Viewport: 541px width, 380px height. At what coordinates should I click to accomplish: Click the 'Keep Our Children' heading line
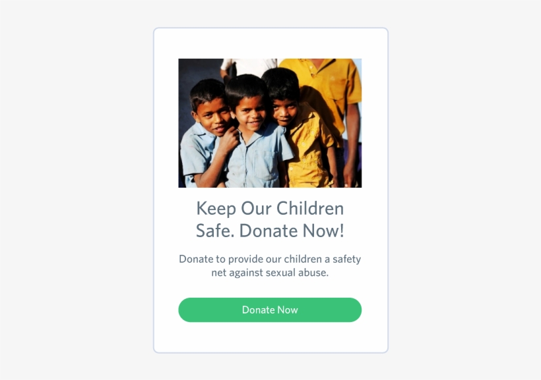[270, 208]
